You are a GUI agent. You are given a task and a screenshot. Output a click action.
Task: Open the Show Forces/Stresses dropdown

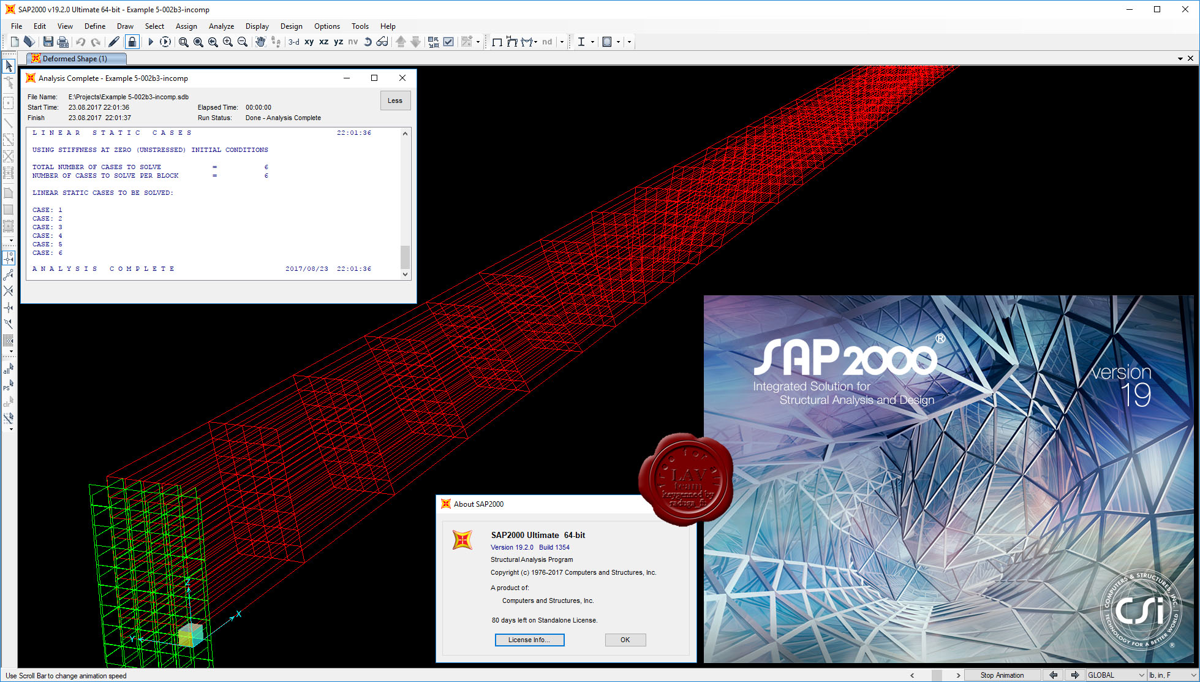point(536,42)
